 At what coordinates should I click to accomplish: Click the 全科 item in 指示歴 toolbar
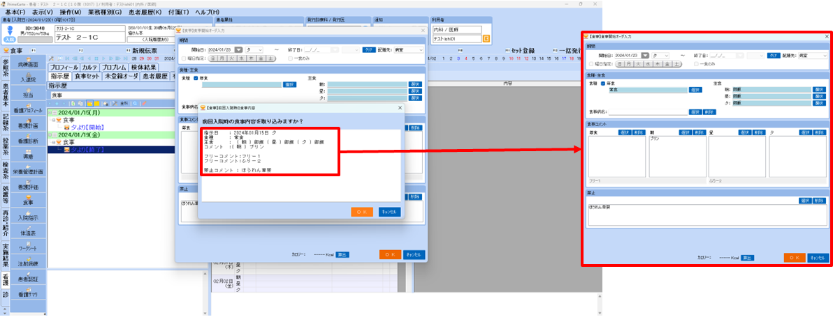pos(124,104)
